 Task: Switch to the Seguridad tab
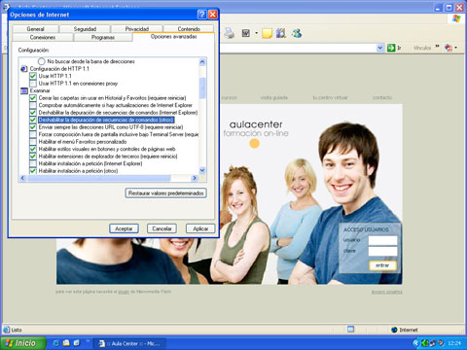(x=85, y=29)
